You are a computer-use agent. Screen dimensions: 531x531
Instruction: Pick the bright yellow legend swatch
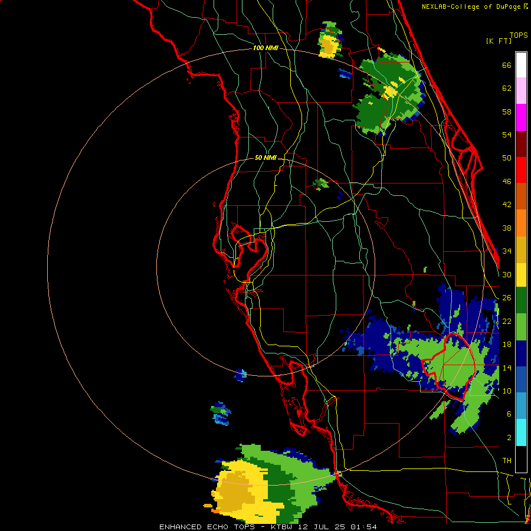521,274
